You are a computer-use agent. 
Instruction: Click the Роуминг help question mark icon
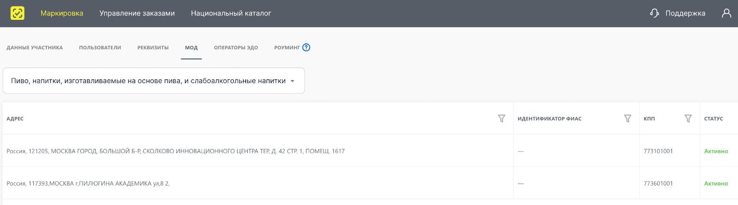tap(306, 47)
